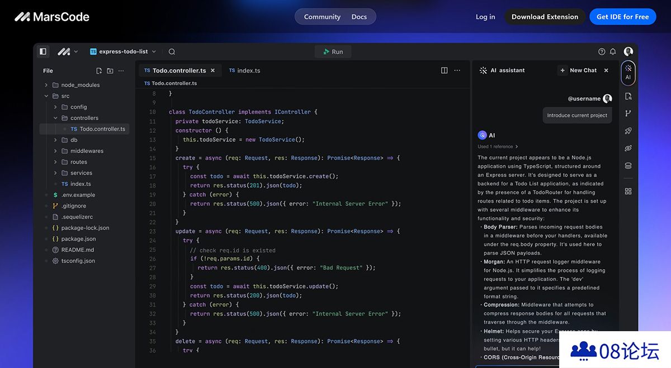Click the search magnifier icon in IDE header

pos(172,51)
